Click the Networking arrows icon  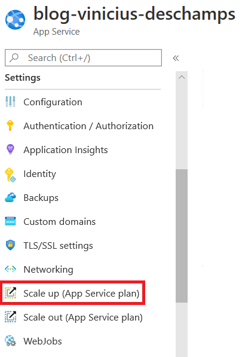click(x=10, y=269)
